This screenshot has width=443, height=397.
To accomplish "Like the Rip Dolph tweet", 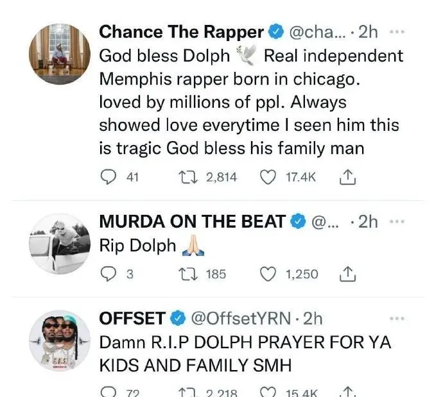I will point(266,274).
